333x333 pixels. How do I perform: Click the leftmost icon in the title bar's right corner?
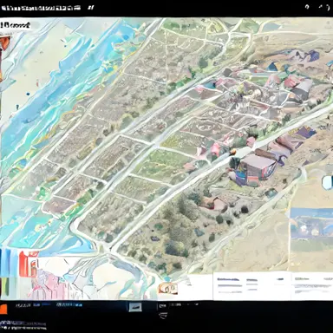pyautogui.click(x=308, y=7)
